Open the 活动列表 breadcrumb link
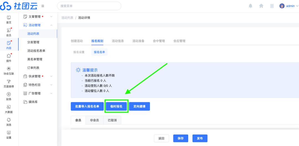 click(67, 18)
